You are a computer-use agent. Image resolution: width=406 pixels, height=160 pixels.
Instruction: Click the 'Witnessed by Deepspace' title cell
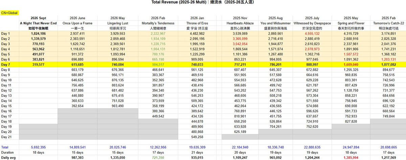point(312,23)
